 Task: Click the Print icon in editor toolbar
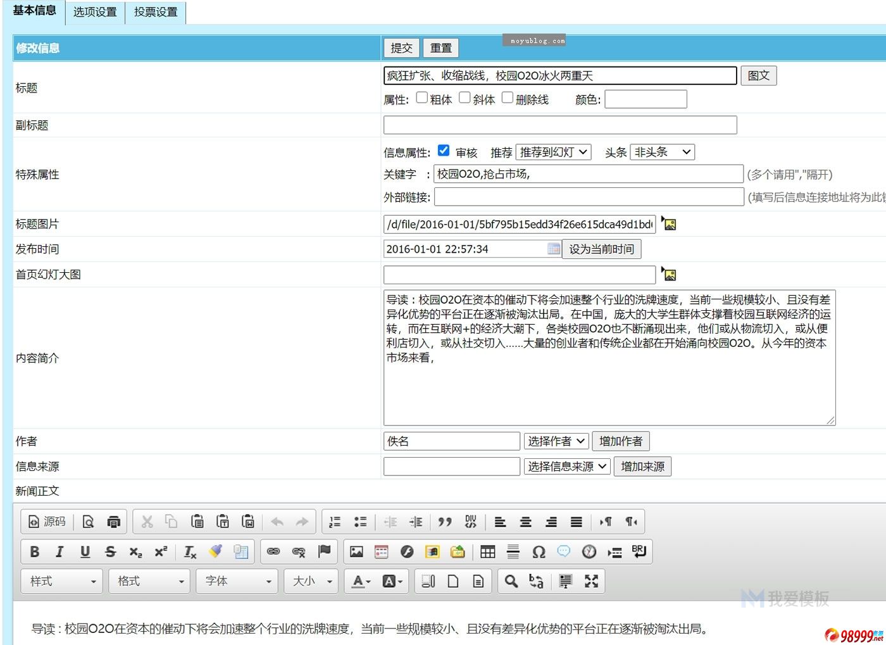coord(113,522)
